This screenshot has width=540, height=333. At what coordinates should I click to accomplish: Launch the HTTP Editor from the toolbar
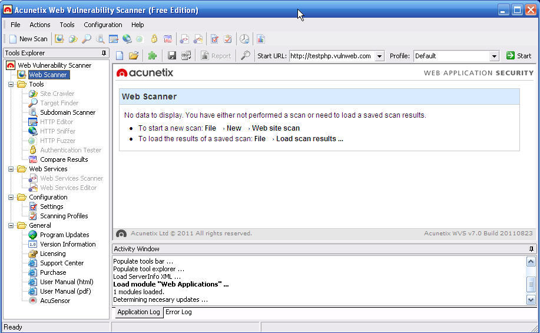(x=113, y=39)
